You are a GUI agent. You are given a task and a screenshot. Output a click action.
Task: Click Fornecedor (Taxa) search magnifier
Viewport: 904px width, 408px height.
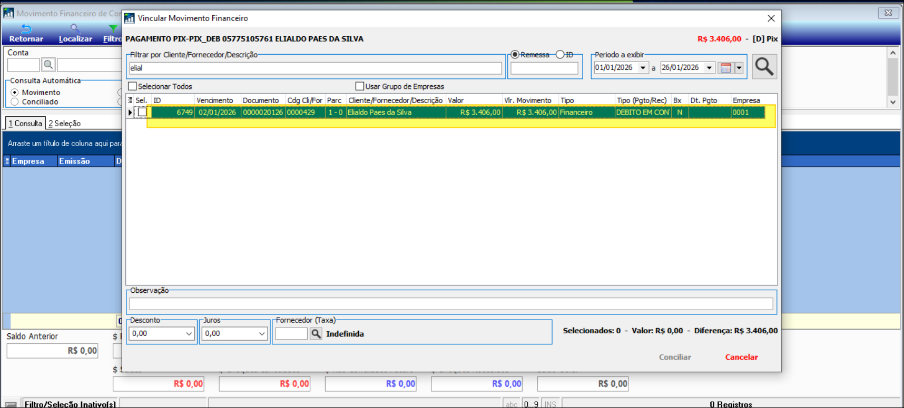click(x=316, y=334)
